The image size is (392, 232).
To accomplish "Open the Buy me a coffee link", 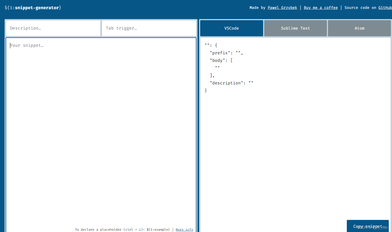I will click(321, 8).
